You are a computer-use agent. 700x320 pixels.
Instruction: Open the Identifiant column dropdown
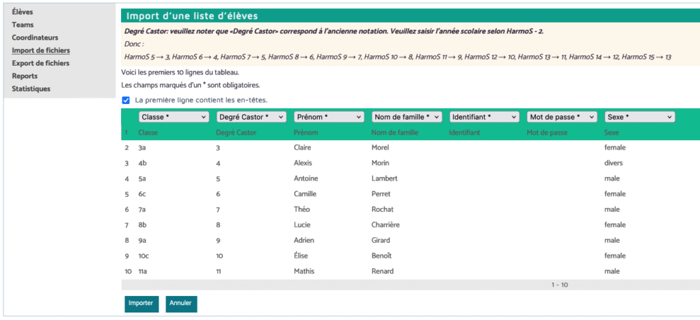pyautogui.click(x=485, y=117)
